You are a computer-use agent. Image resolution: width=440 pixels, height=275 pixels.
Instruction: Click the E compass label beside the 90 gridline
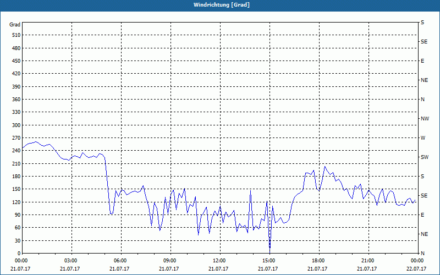[x=422, y=215]
